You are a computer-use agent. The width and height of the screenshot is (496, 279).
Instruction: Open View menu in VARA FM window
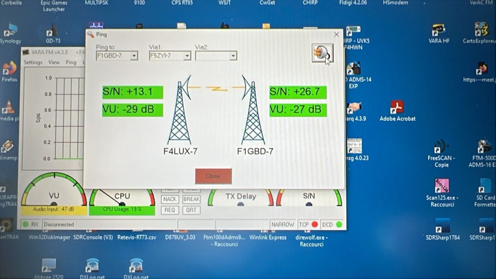click(x=54, y=62)
